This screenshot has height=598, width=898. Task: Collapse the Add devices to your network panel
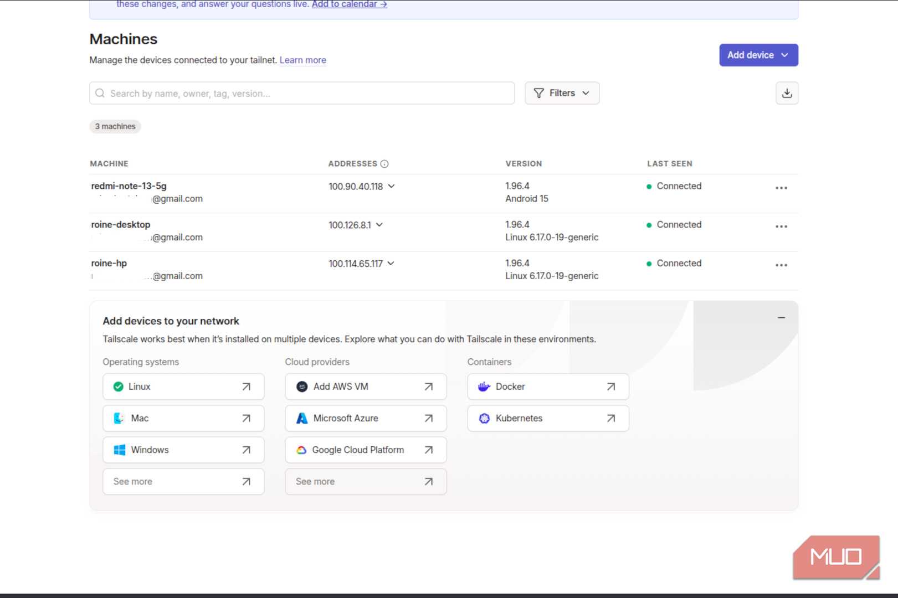[x=781, y=318]
